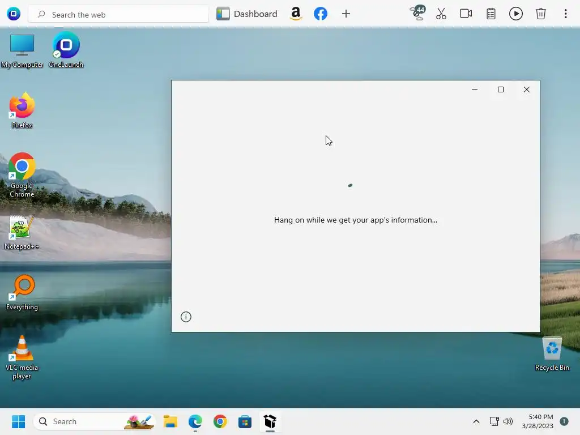580x435 pixels.
Task: Open the notification badge showing 1
Action: pos(564,421)
